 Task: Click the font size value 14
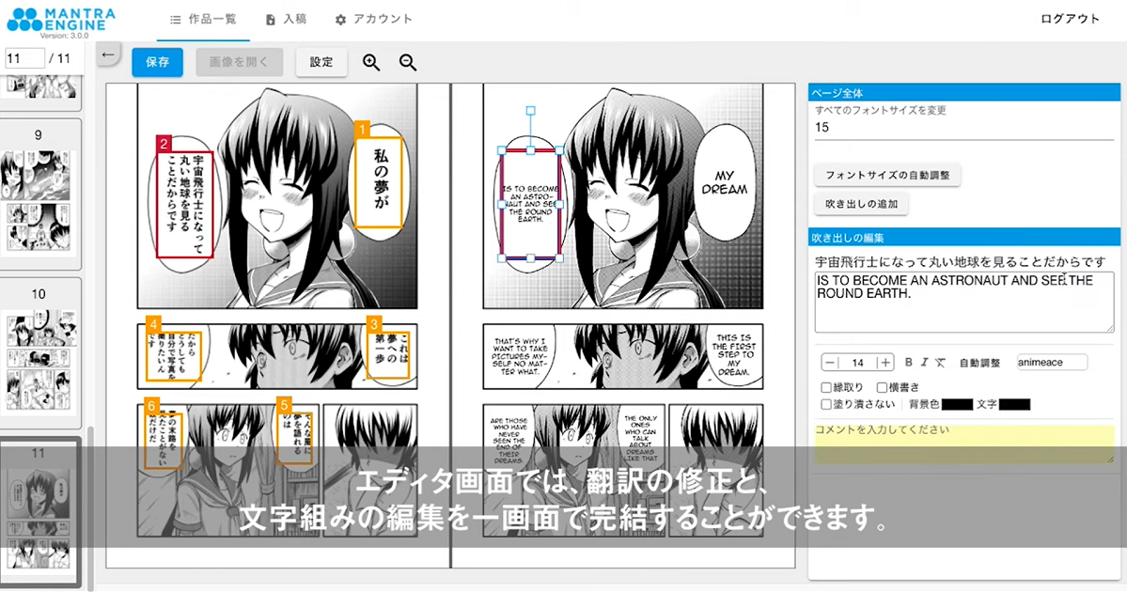click(x=857, y=363)
